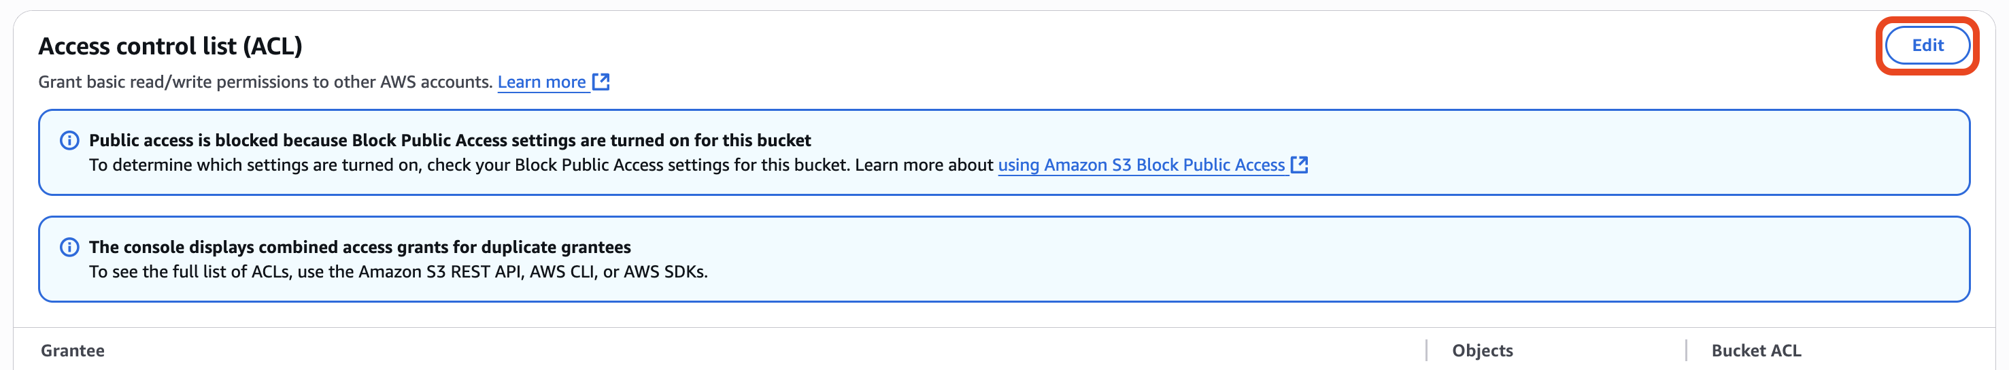Click the 'Public access is blocked' notice title

[x=450, y=141]
